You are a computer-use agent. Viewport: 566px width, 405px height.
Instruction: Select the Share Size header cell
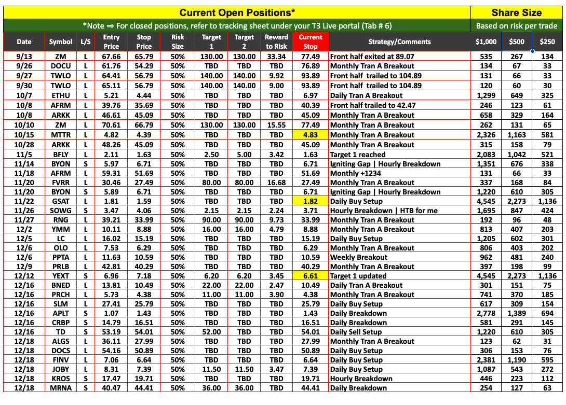point(517,12)
